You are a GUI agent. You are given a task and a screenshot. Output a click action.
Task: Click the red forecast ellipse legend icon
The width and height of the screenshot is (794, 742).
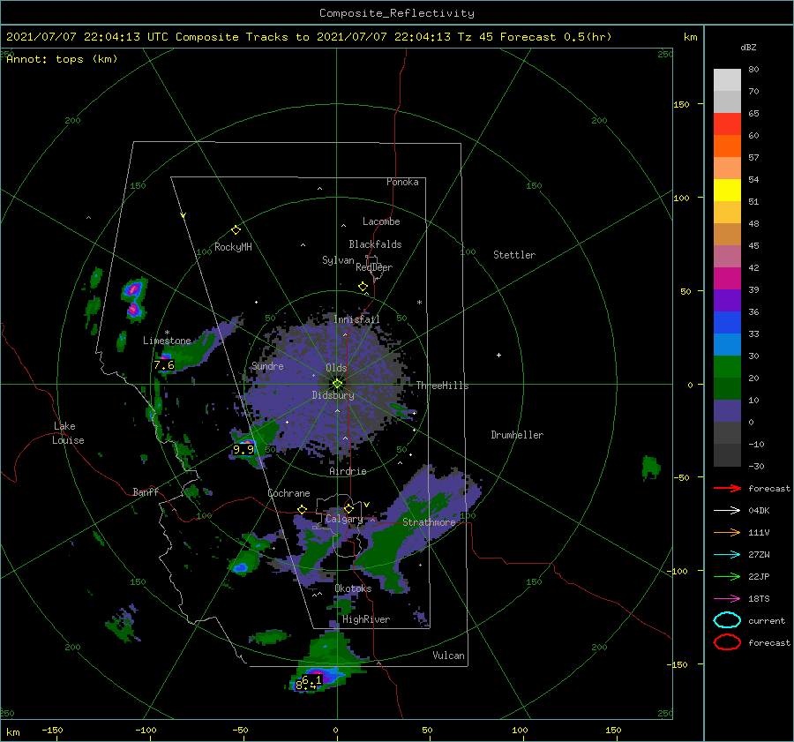[x=727, y=642]
